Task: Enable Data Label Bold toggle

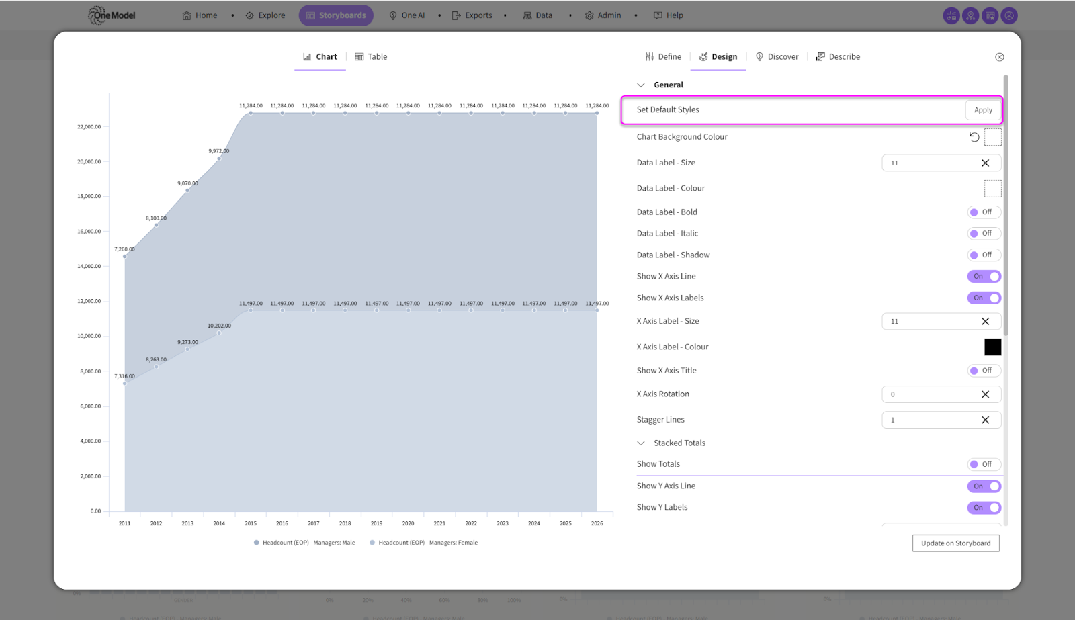Action: [x=984, y=212]
